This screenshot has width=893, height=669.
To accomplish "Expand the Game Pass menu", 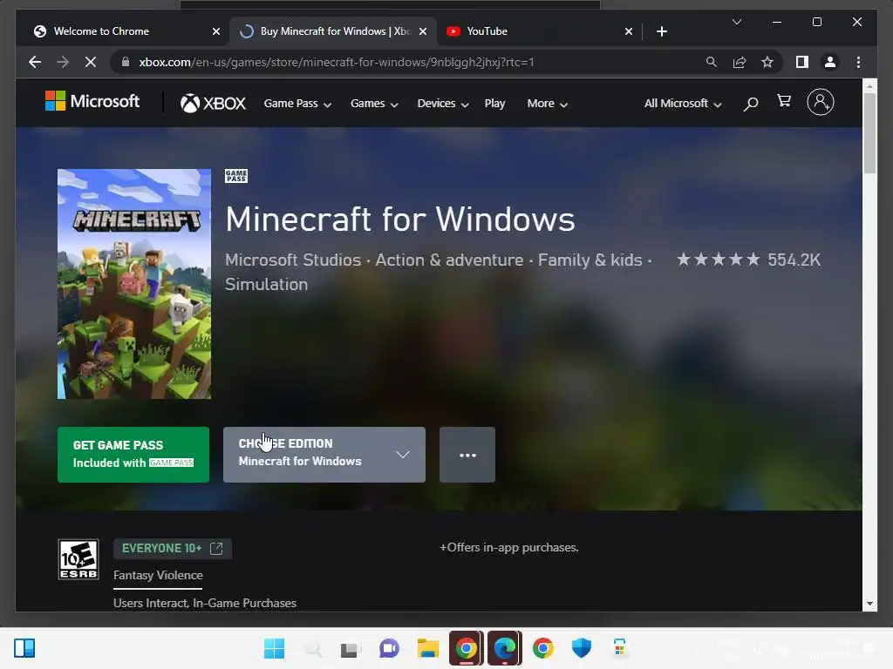I will tap(297, 104).
